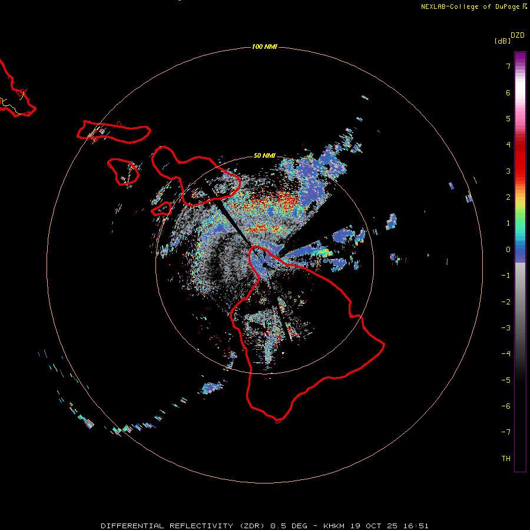Click the -1 value on the color scale
Viewport: 530px width, 530px height.
pyautogui.click(x=506, y=276)
